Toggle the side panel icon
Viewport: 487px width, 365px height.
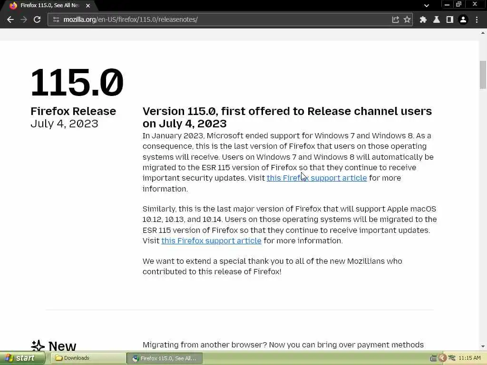450,19
